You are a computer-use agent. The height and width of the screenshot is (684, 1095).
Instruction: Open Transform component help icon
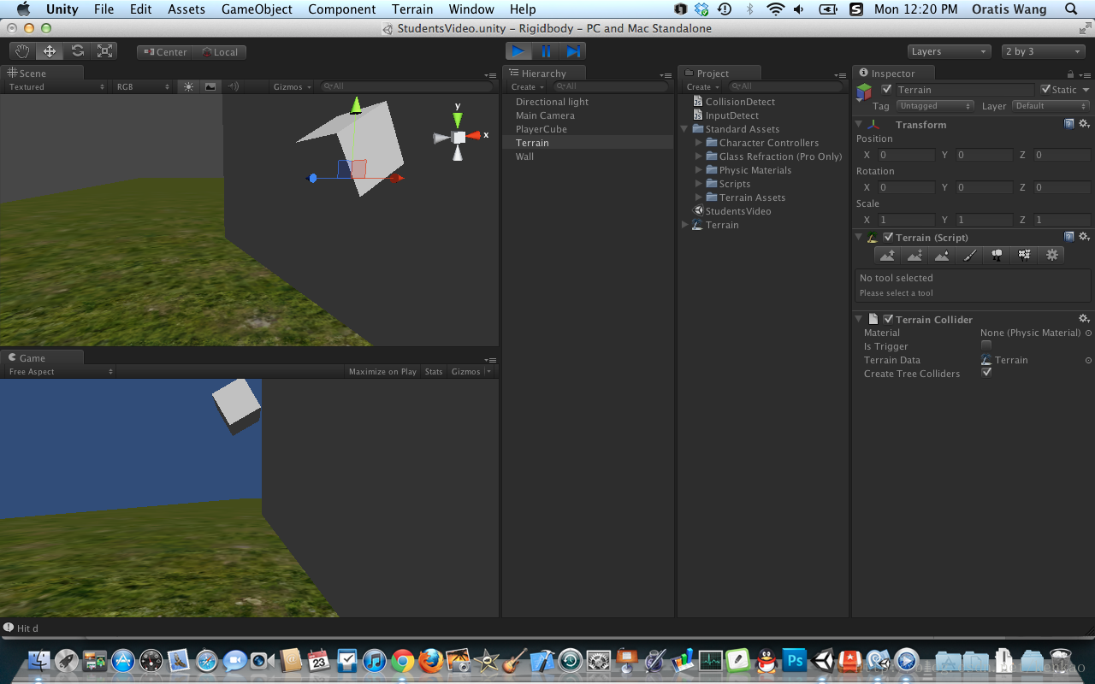tap(1069, 124)
